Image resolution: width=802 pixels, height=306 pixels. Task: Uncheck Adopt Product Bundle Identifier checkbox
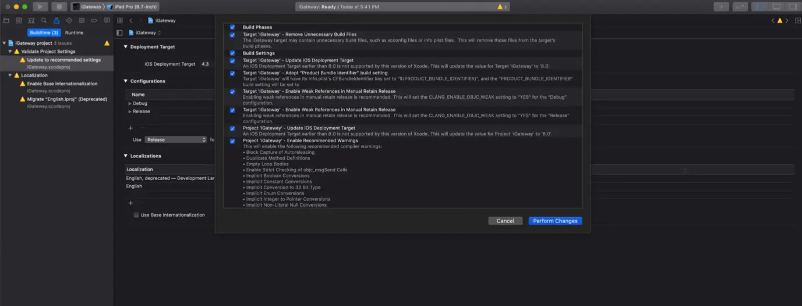tap(232, 73)
